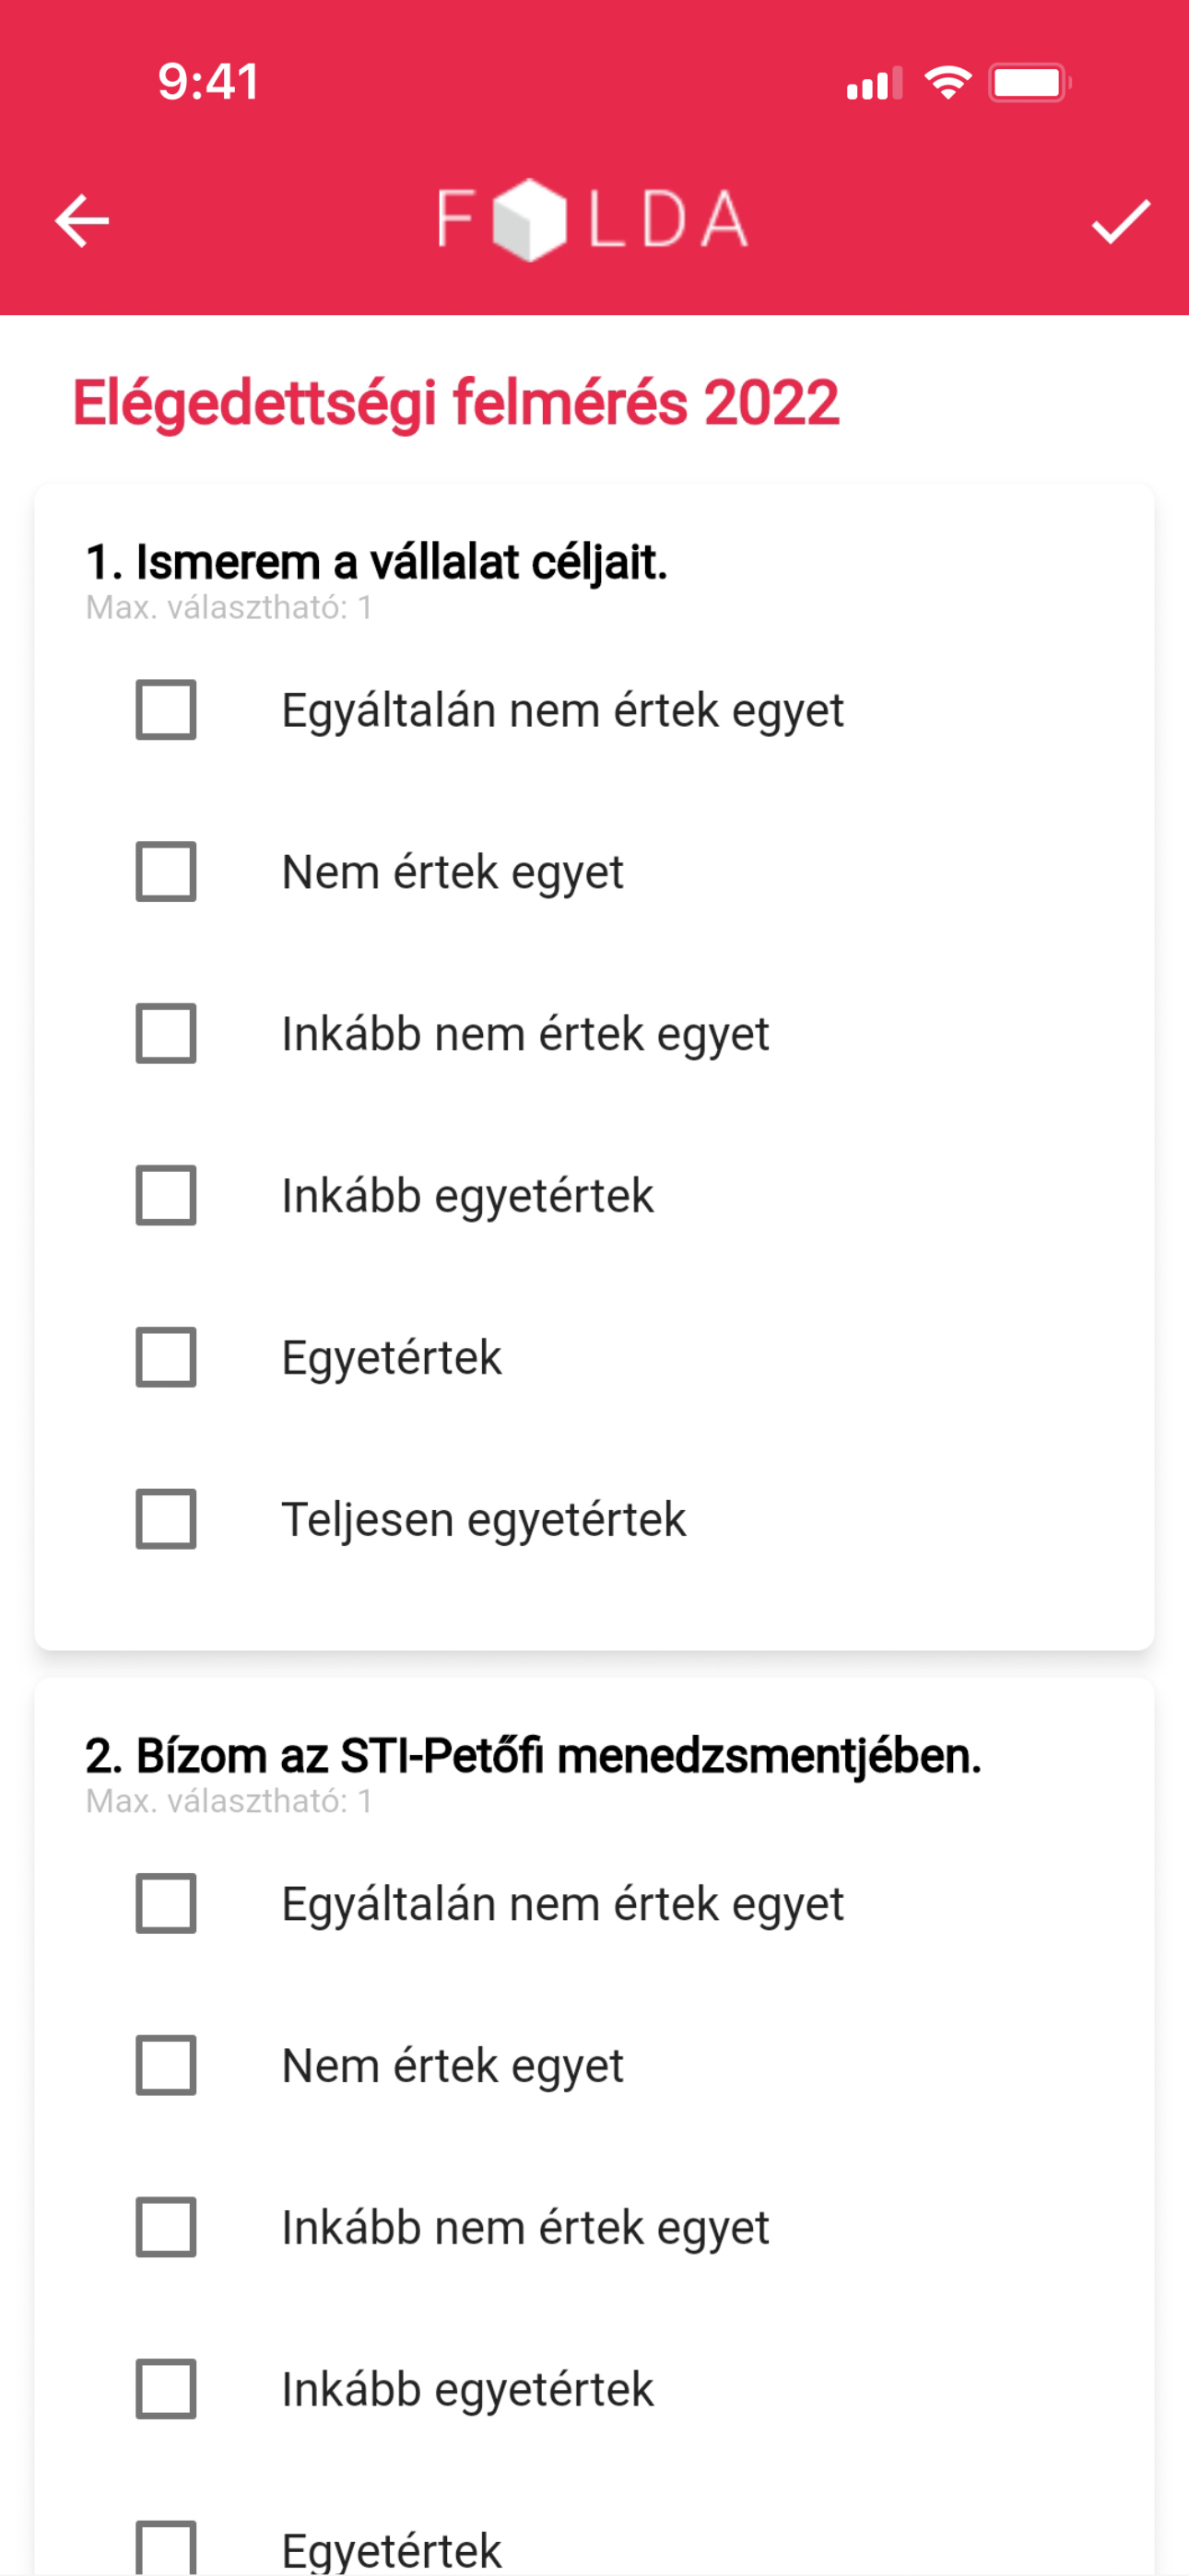
Task: Tap the 'Elégedettségi felmérés 2022' title
Action: pos(455,404)
